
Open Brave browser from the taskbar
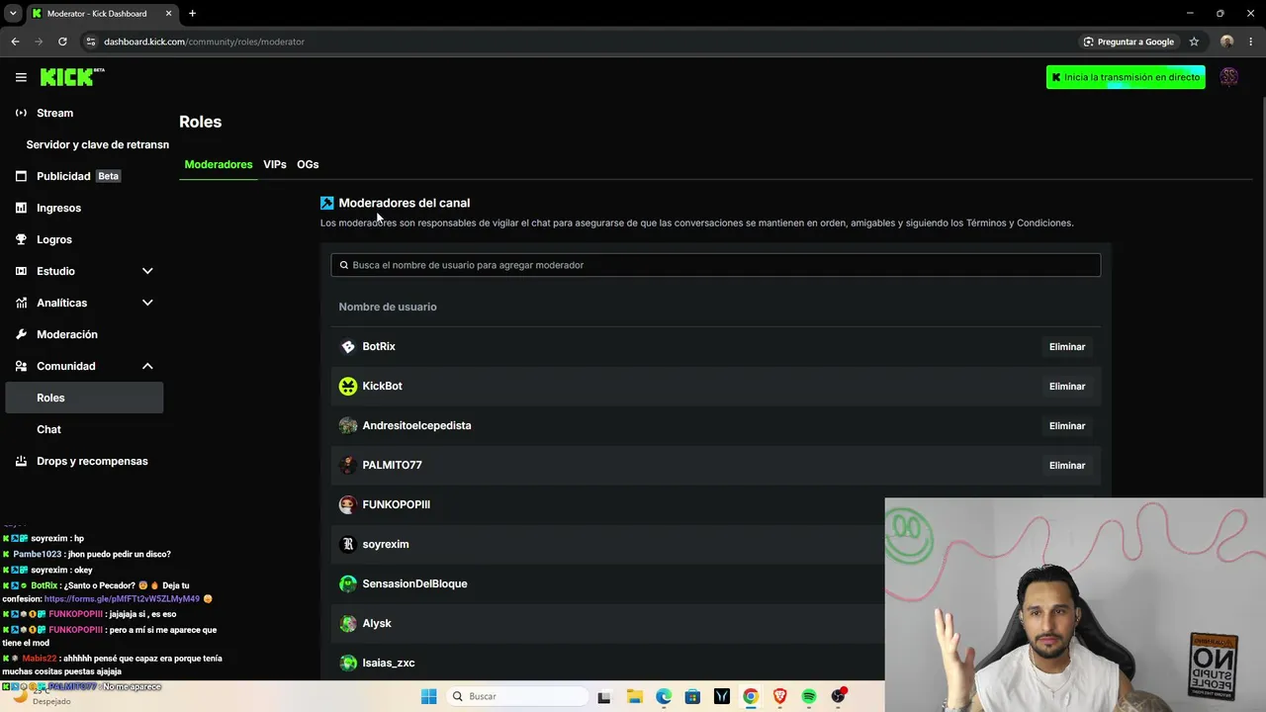coord(779,696)
